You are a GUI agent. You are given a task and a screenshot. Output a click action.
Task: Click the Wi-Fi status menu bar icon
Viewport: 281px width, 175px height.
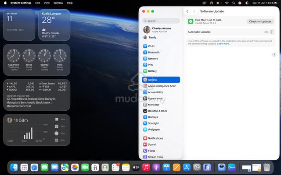(x=227, y=3)
